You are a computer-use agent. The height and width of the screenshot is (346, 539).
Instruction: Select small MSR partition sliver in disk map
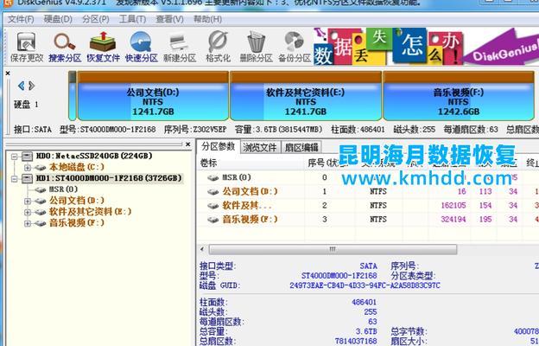pos(73,96)
